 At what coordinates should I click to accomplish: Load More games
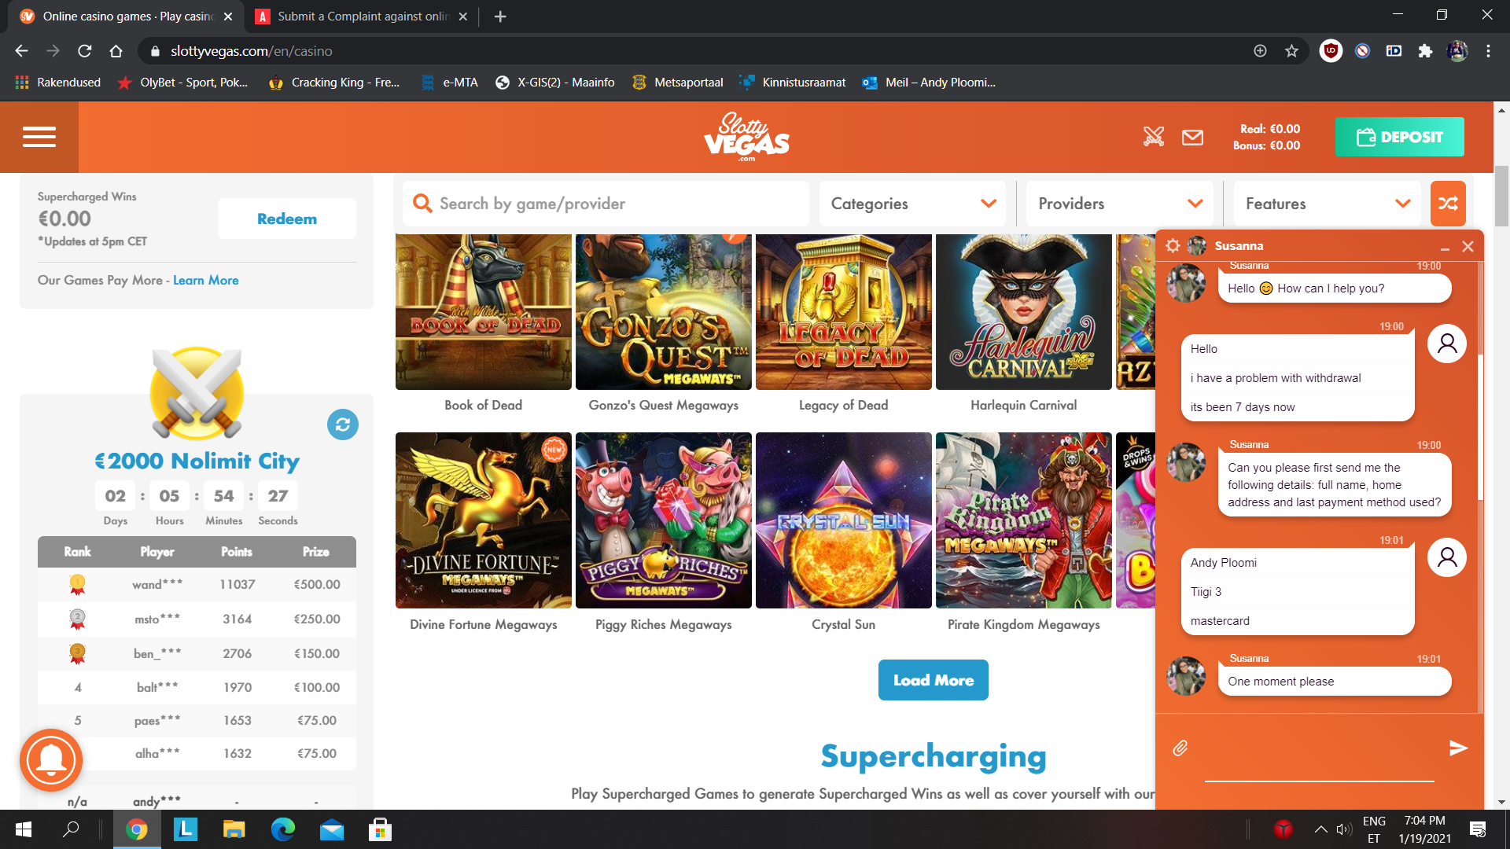pyautogui.click(x=934, y=680)
